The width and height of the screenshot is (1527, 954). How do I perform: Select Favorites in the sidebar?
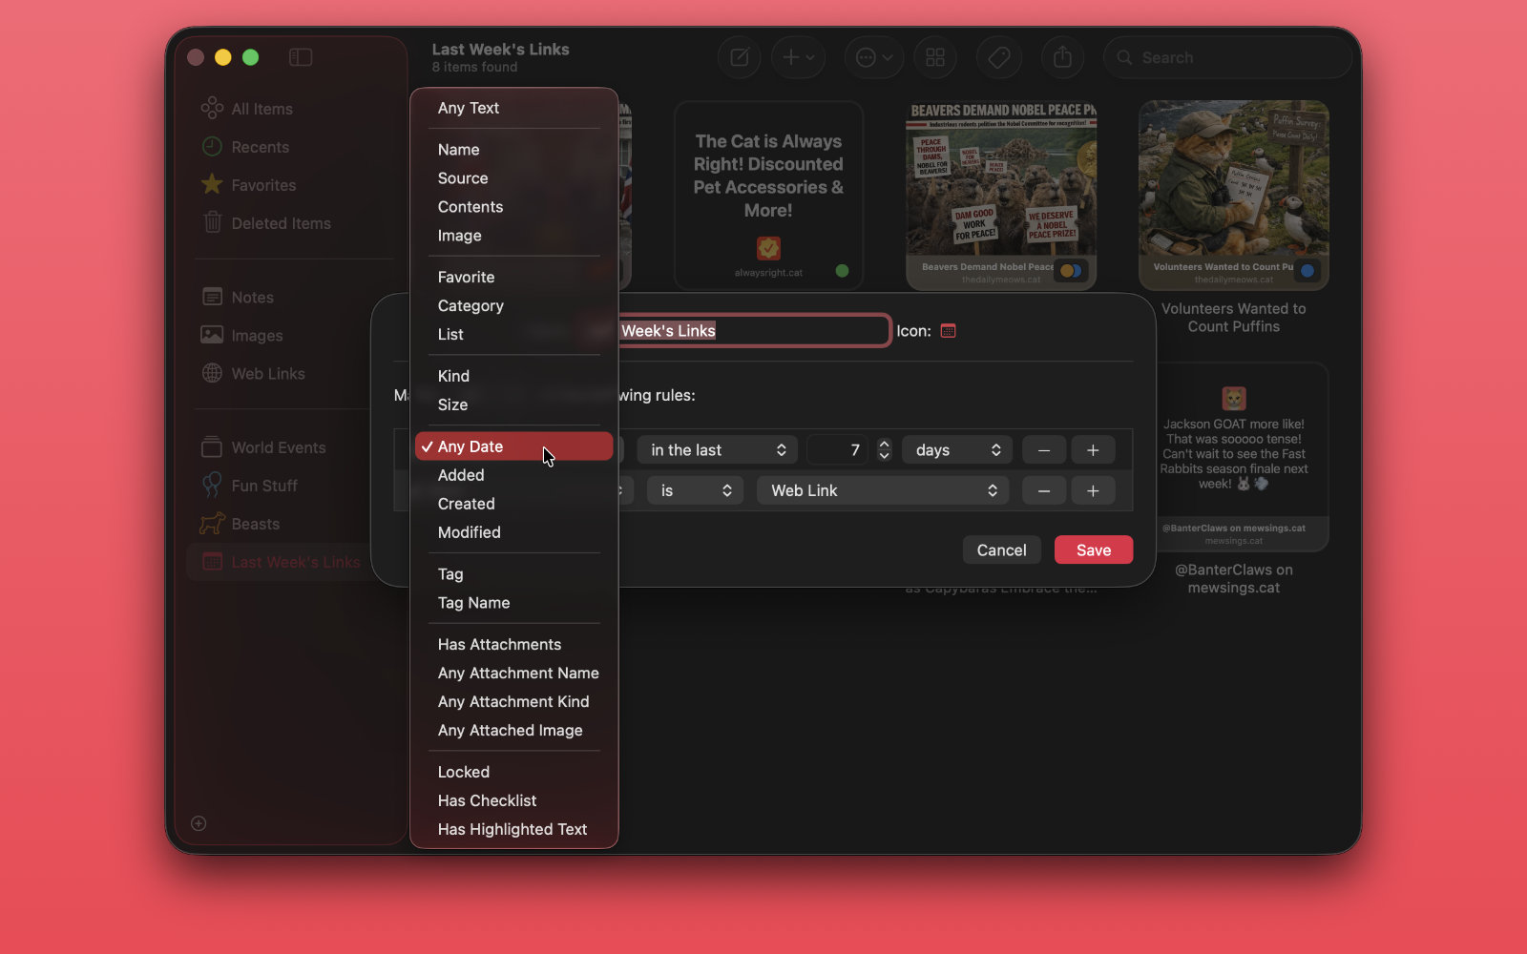tap(263, 184)
